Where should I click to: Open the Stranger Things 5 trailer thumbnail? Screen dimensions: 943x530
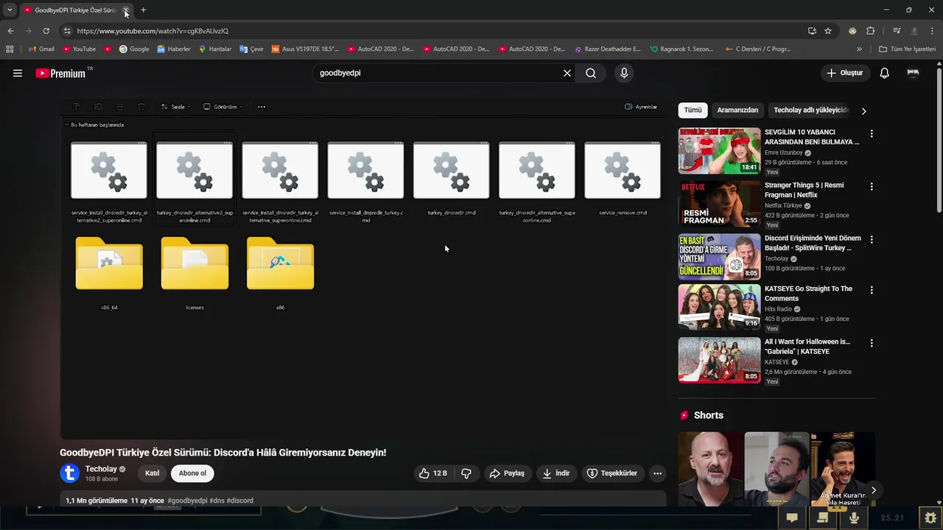click(719, 204)
